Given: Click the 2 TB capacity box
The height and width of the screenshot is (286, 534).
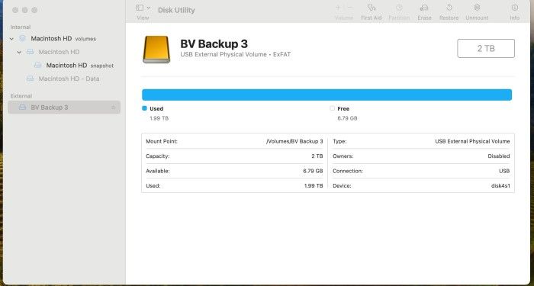Looking at the screenshot, I should click(x=486, y=48).
